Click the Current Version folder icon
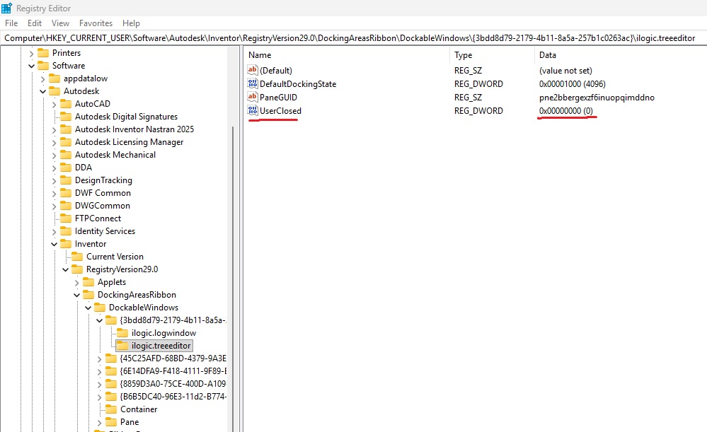 point(77,257)
